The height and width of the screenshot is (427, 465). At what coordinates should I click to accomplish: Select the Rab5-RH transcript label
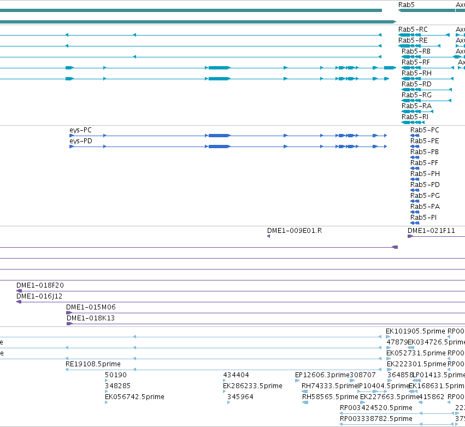coord(416,73)
